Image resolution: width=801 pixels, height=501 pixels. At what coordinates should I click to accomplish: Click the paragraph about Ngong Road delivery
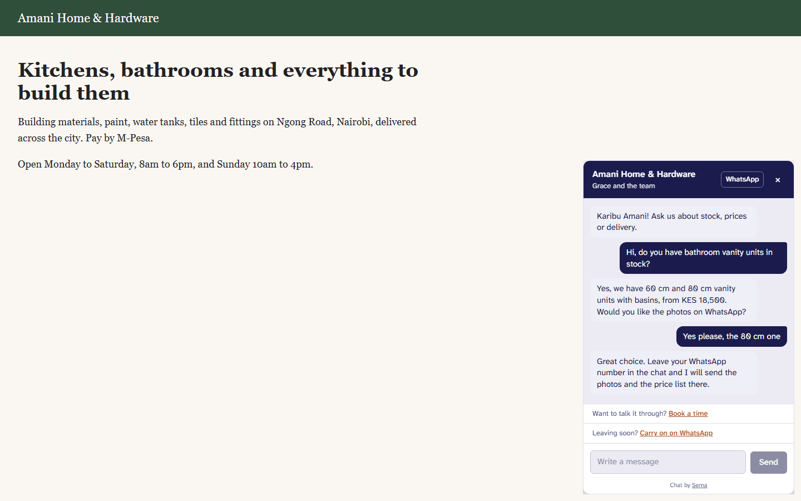217,130
